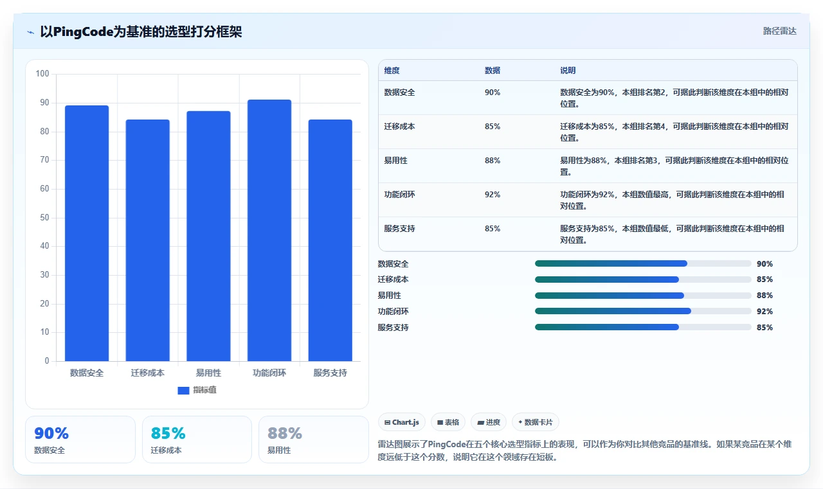
Task: Click the 92% value in table
Action: tap(493, 195)
